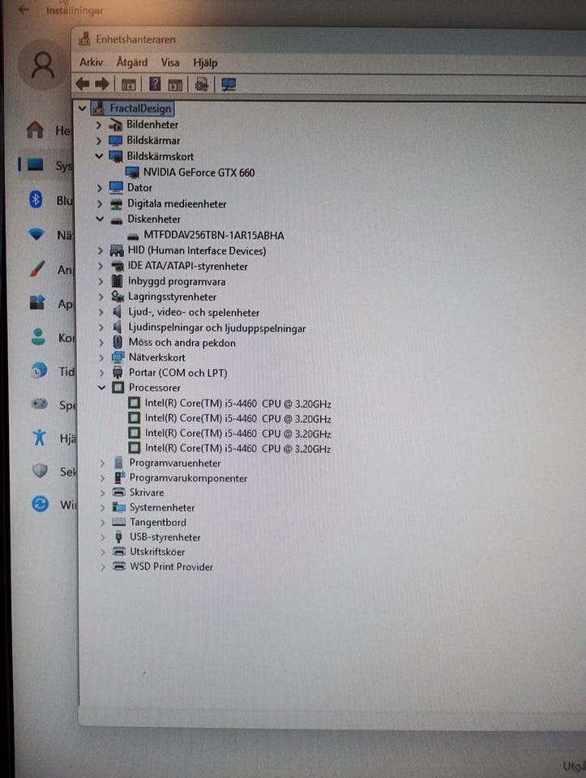Select the last Intel Core i5-4460 processor entry
586x778 pixels.
[238, 448]
